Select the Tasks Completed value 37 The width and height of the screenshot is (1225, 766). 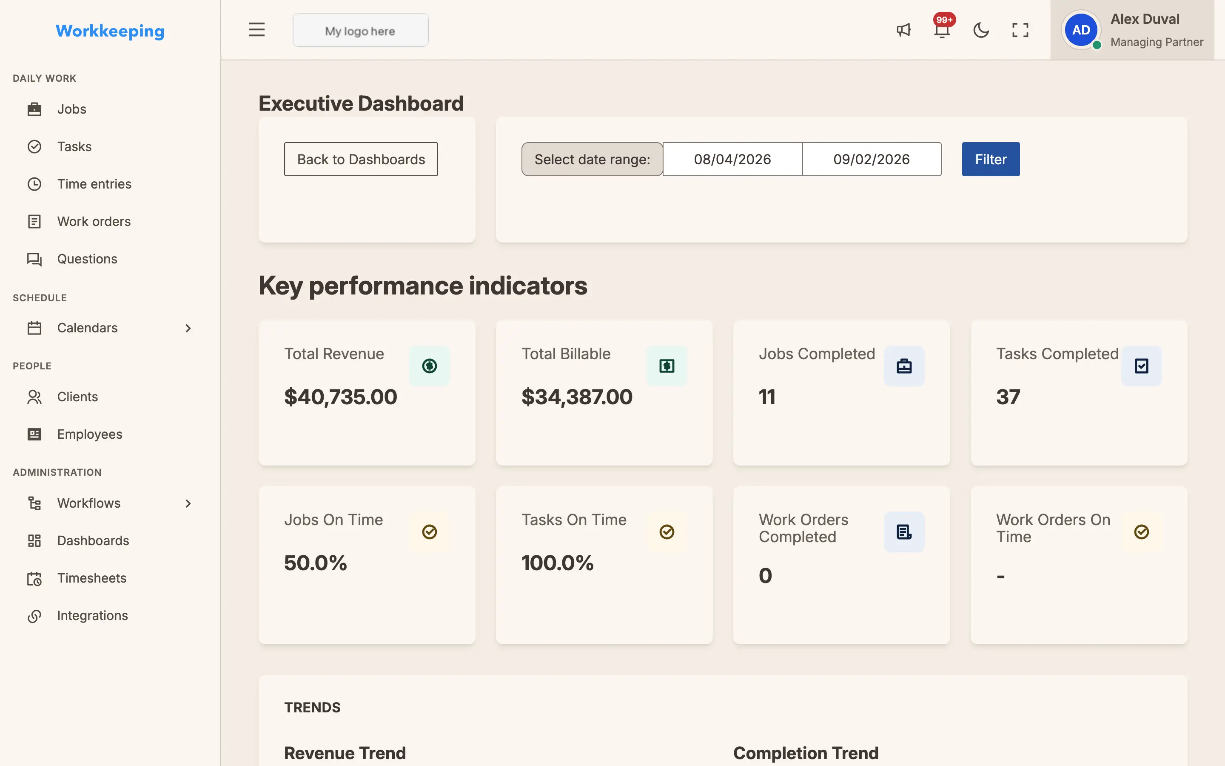[x=1008, y=397]
